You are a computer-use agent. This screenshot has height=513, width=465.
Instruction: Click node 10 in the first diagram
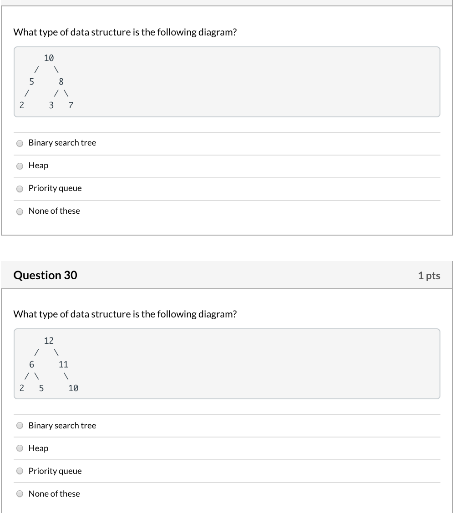coord(49,58)
